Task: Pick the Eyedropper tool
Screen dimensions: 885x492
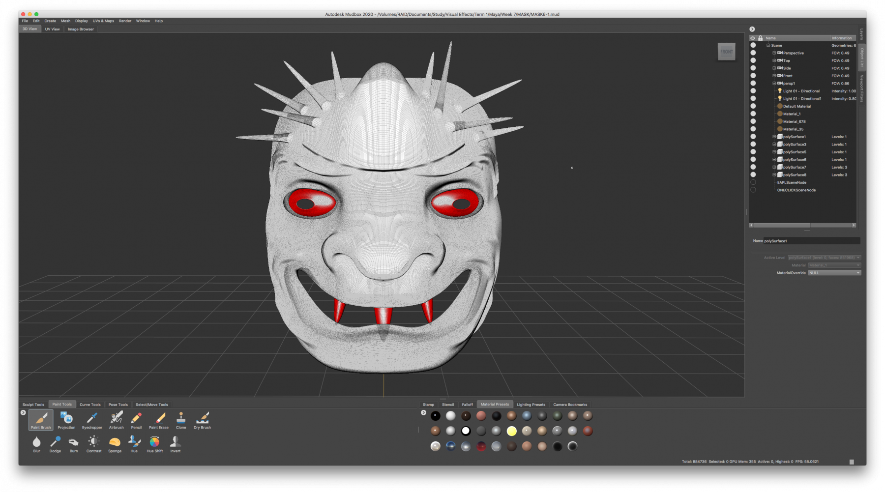Action: 92,420
